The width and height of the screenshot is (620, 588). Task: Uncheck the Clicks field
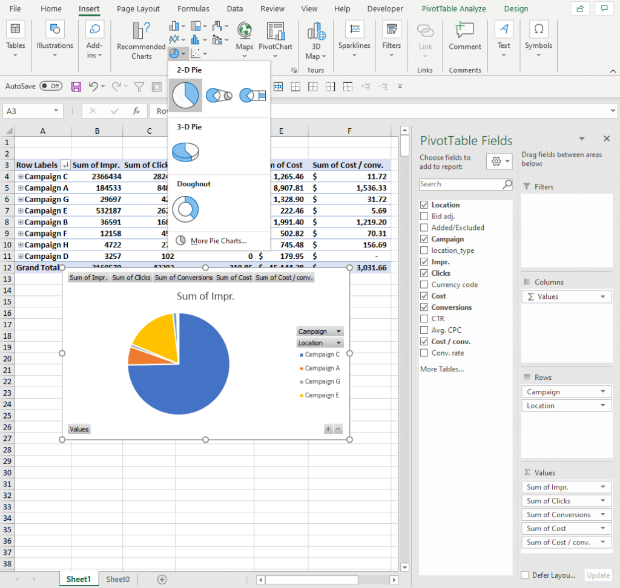(x=424, y=273)
